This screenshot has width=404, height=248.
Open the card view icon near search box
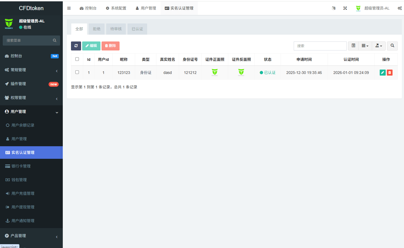click(x=353, y=46)
